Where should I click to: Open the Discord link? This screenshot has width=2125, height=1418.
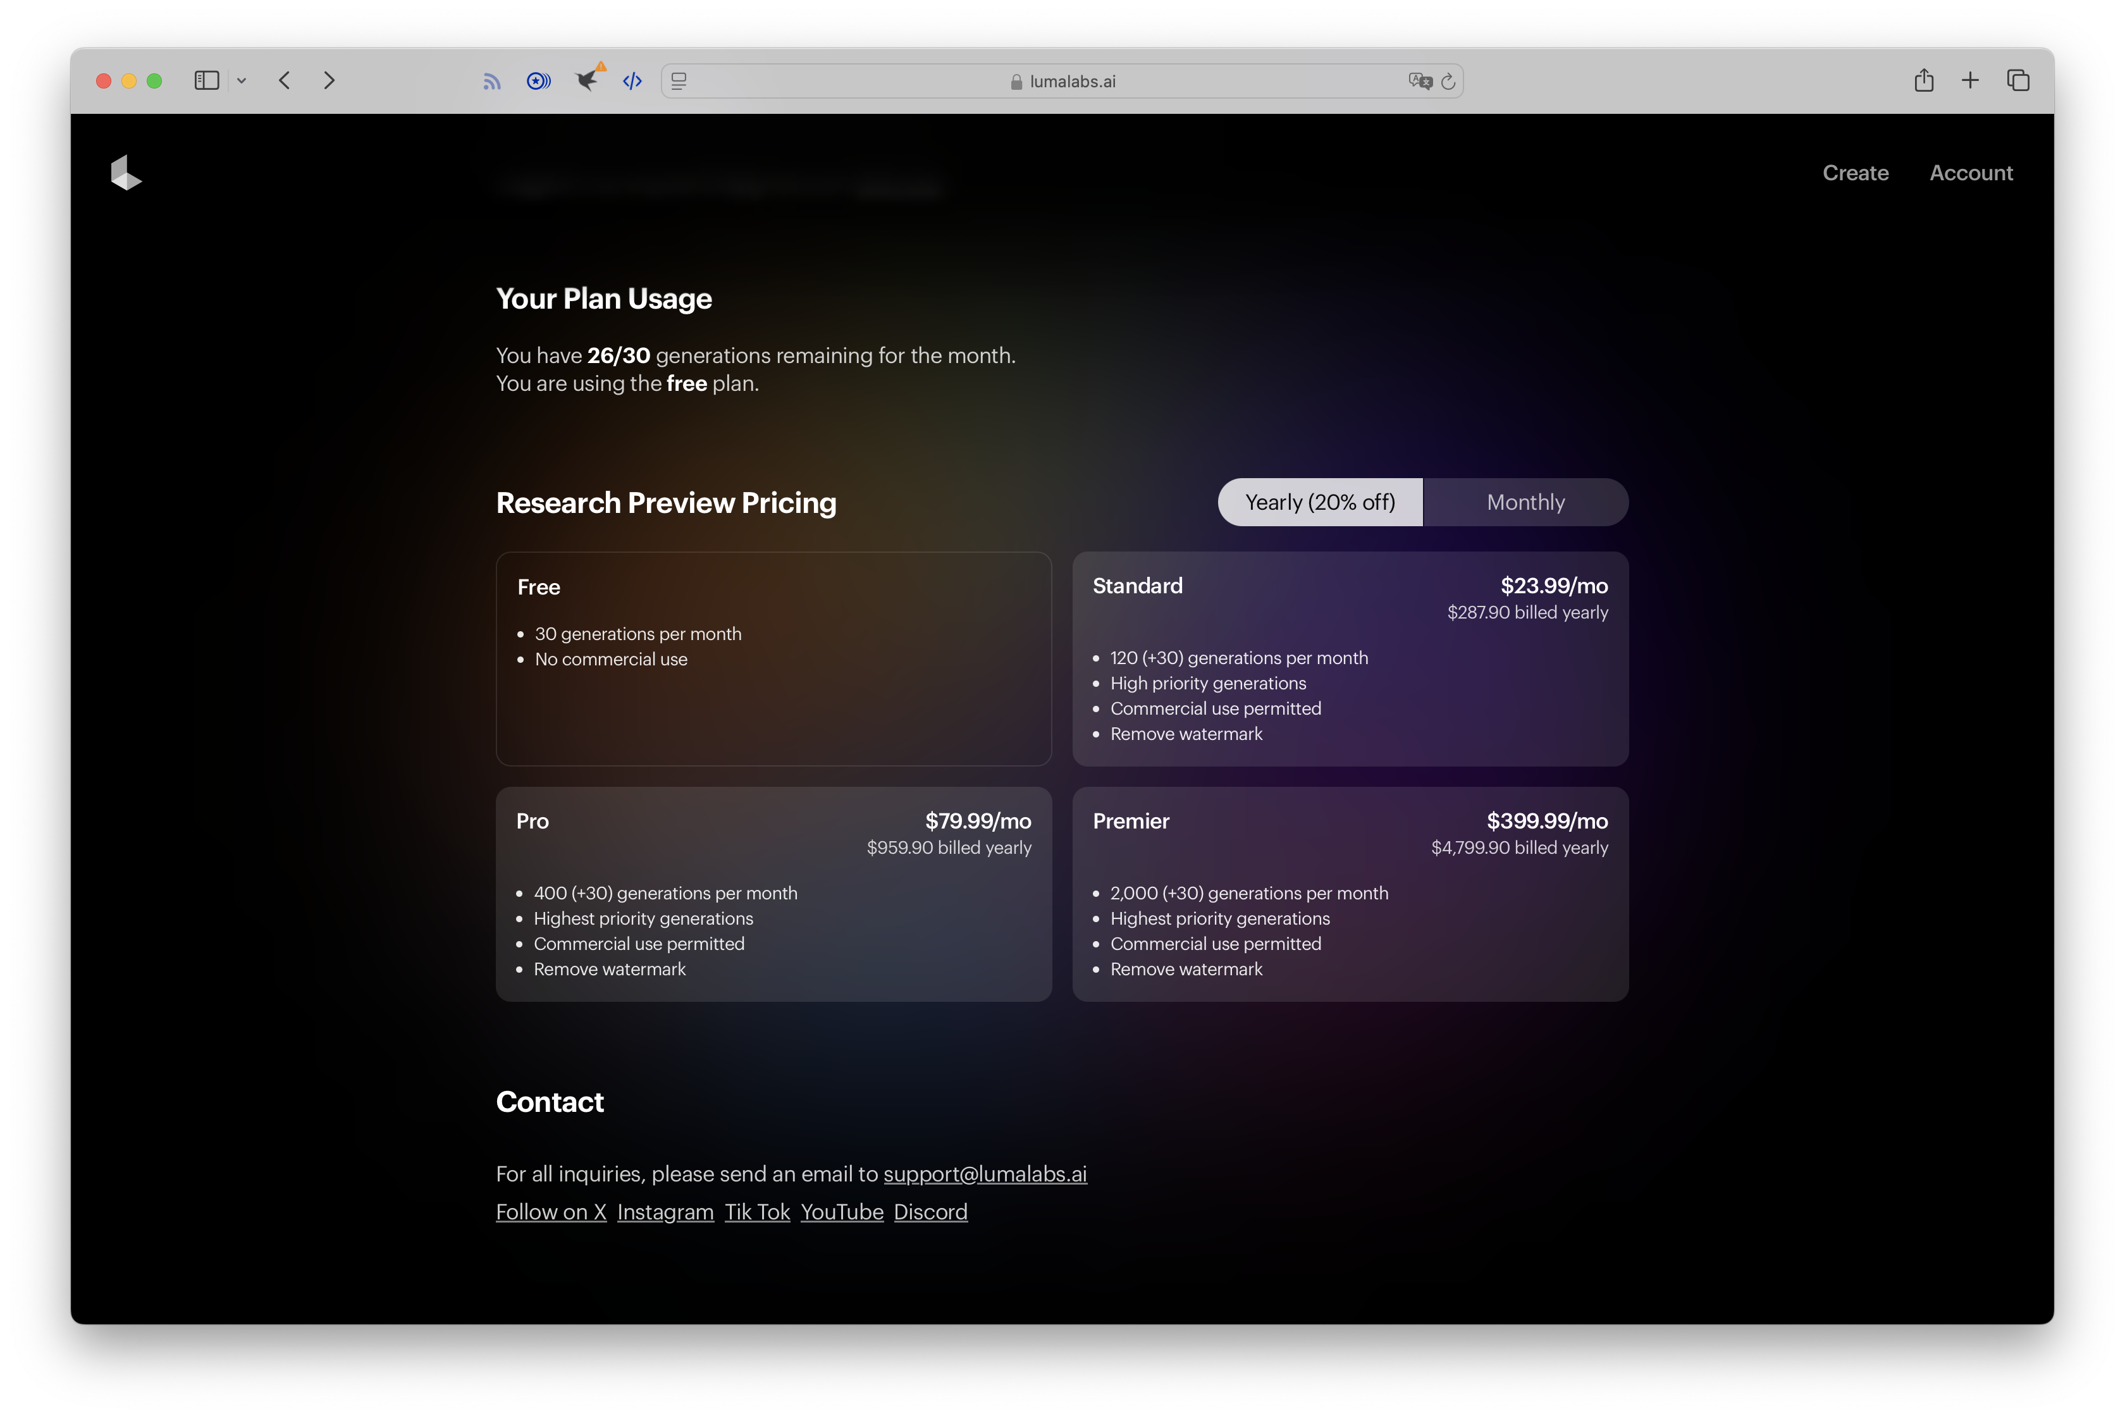930,1212
